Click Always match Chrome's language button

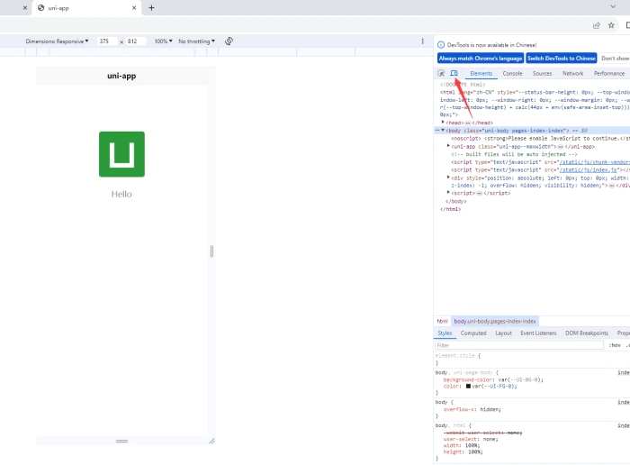(x=481, y=59)
